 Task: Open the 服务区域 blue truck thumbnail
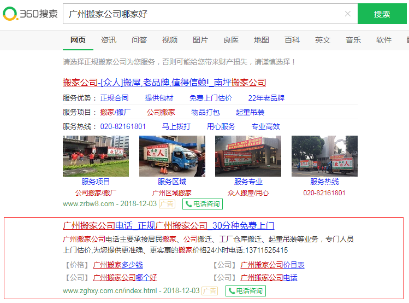click(172, 156)
